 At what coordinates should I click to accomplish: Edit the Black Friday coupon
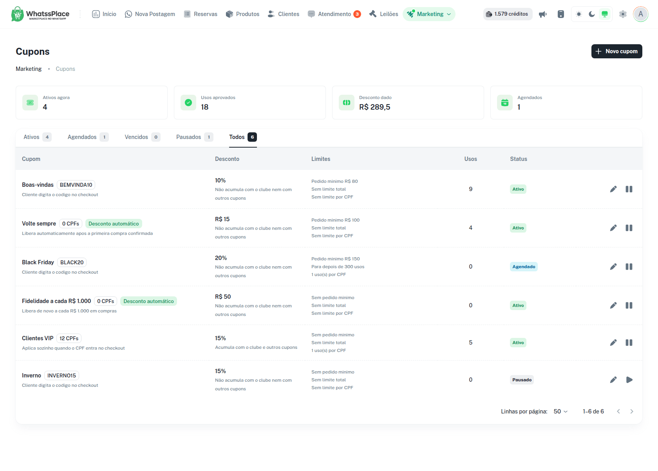pos(613,267)
